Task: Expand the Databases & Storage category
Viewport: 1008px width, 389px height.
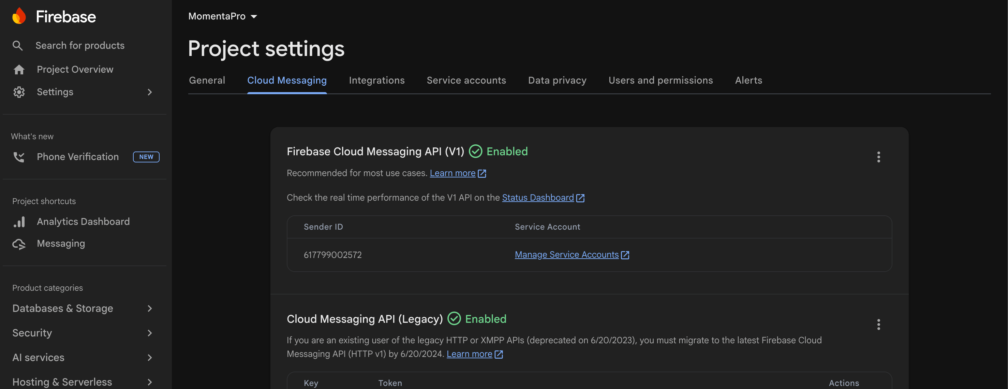Action: [149, 309]
